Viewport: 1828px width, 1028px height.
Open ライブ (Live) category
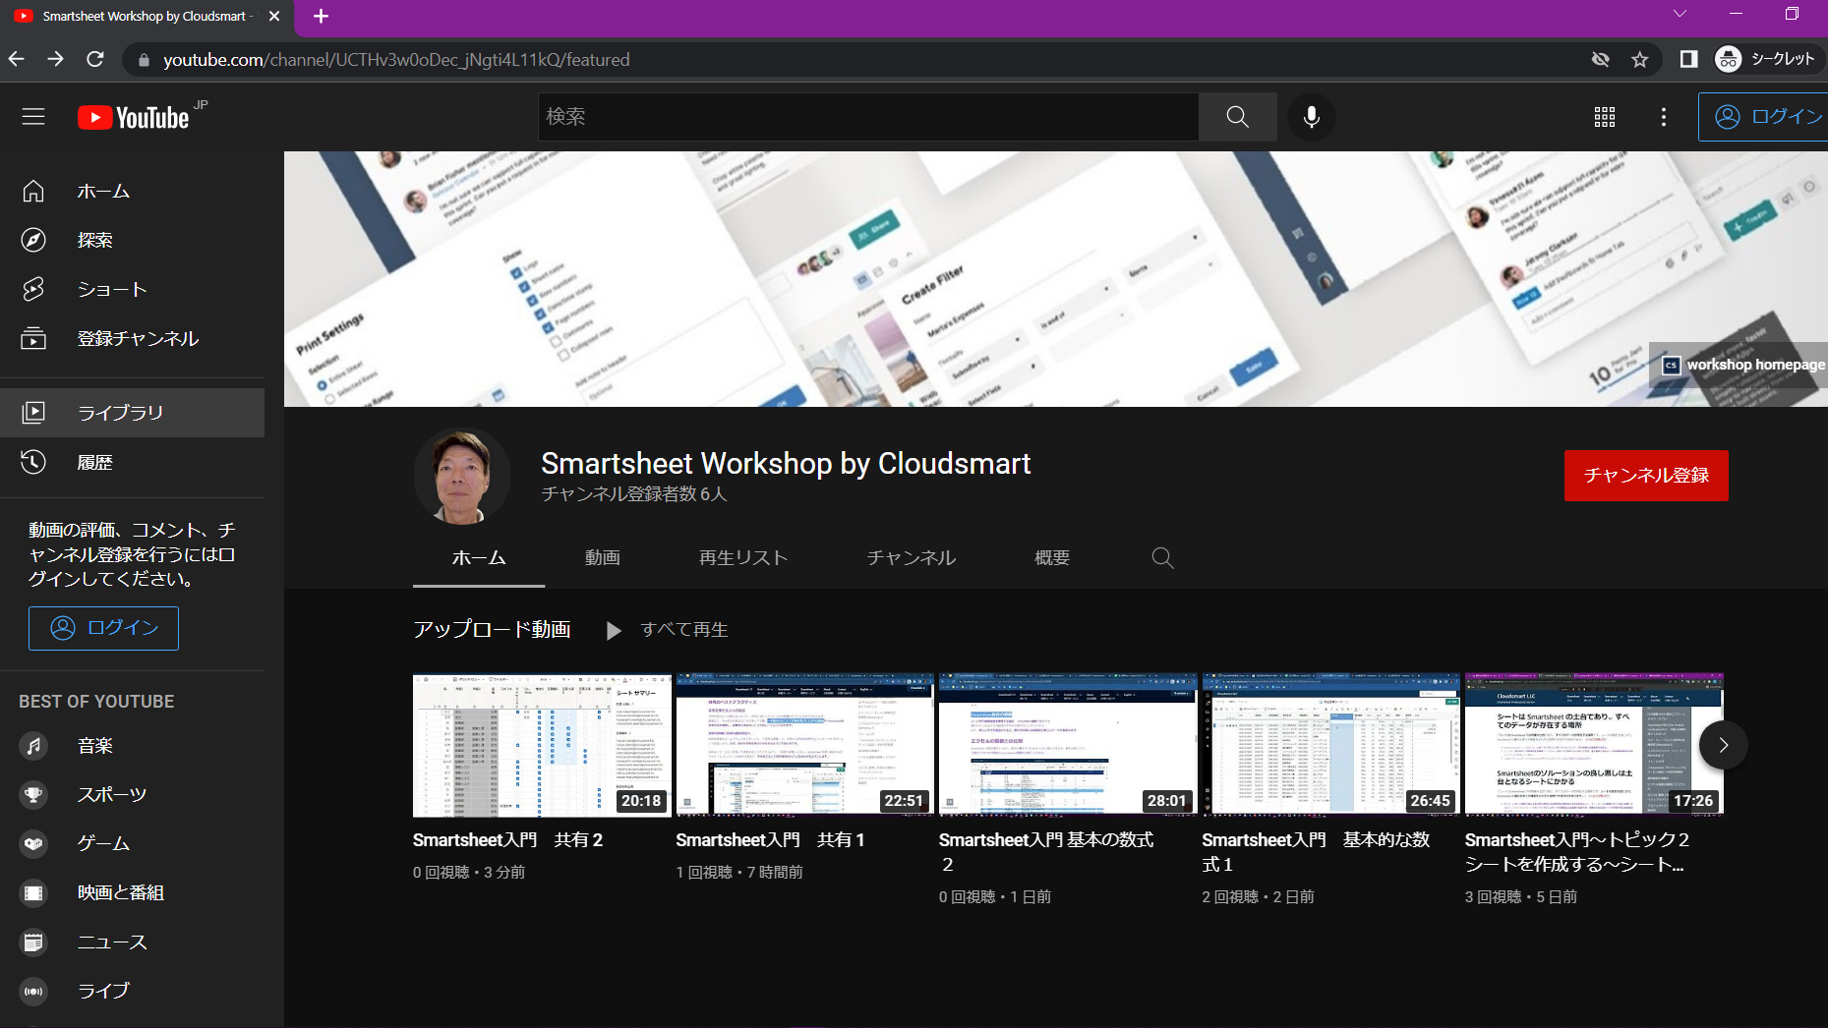(133, 992)
